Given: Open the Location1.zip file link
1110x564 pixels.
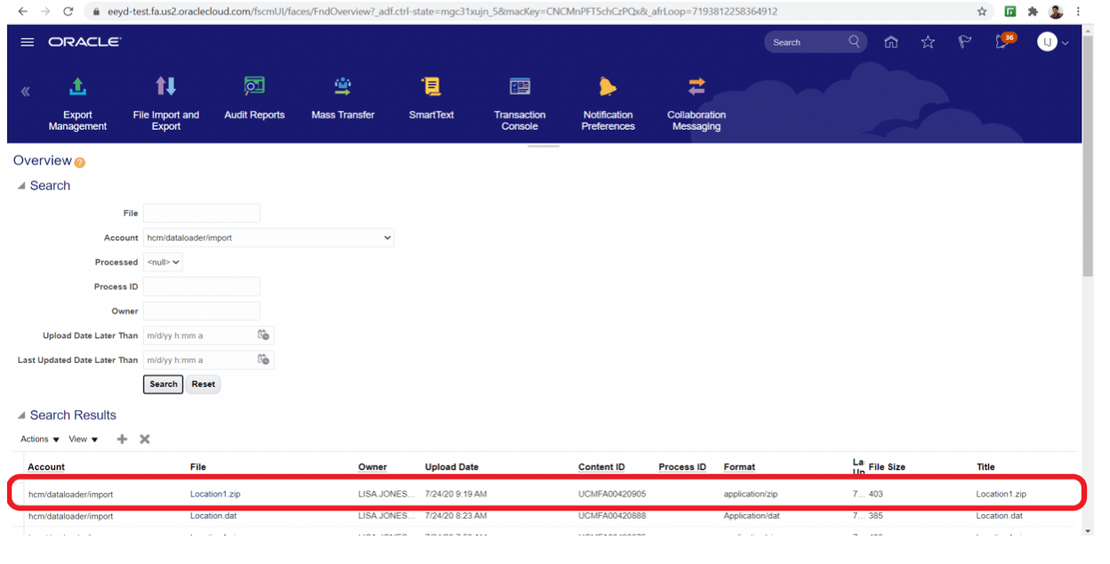Looking at the screenshot, I should point(214,494).
